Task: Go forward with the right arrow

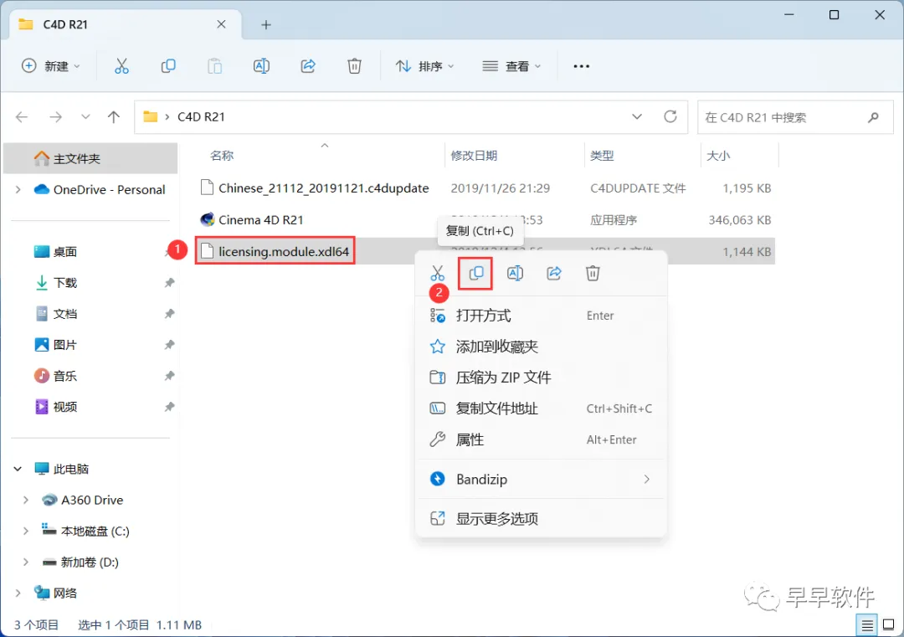Action: tap(55, 117)
